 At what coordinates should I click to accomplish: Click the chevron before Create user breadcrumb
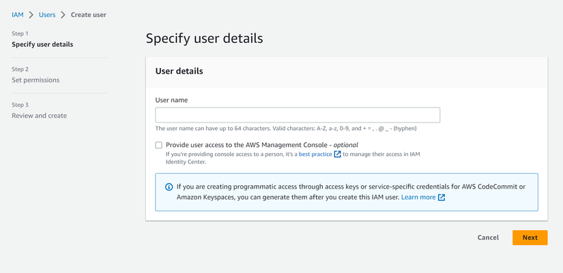click(63, 14)
